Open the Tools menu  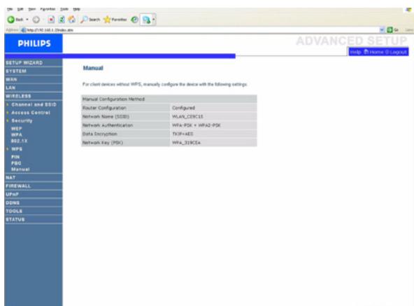click(64, 9)
